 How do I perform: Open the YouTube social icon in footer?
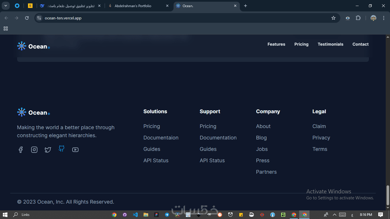[75, 150]
